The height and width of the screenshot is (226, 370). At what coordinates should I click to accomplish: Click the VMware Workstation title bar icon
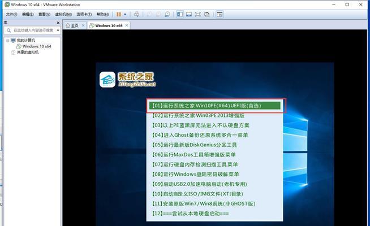pyautogui.click(x=7, y=5)
